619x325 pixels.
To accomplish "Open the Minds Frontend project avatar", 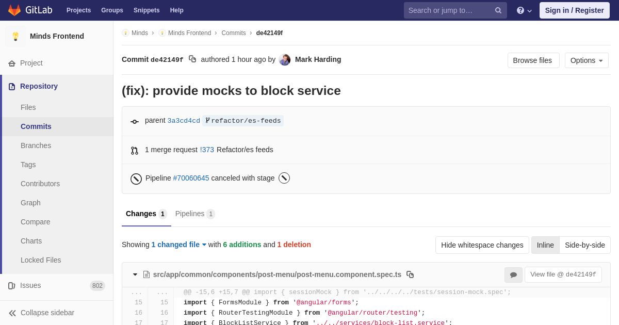I will click(15, 36).
